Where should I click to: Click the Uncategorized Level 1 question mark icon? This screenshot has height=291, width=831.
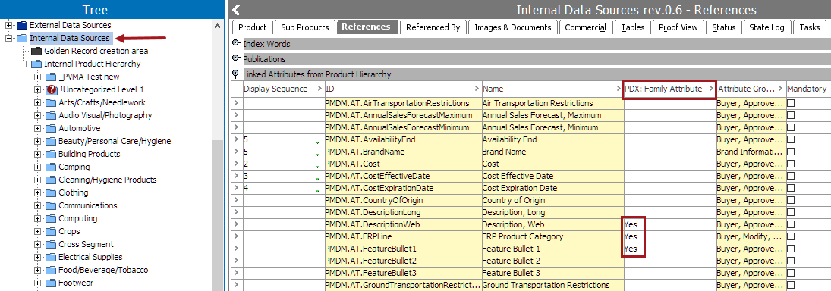coord(52,90)
